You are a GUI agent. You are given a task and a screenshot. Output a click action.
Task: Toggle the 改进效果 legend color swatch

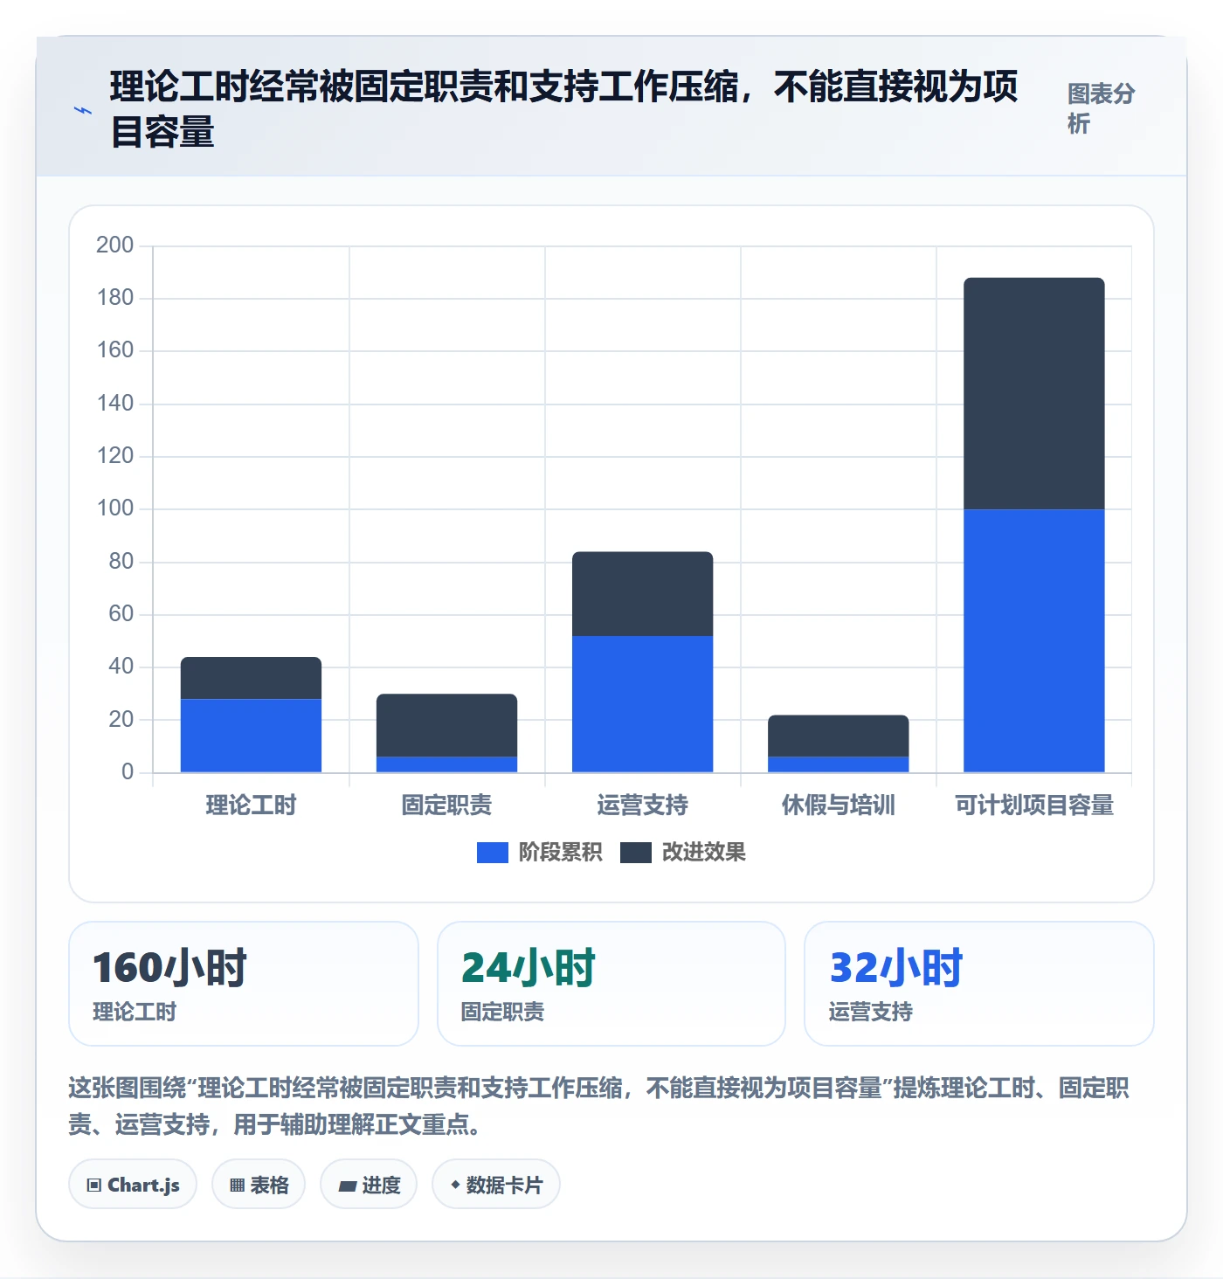click(x=636, y=853)
